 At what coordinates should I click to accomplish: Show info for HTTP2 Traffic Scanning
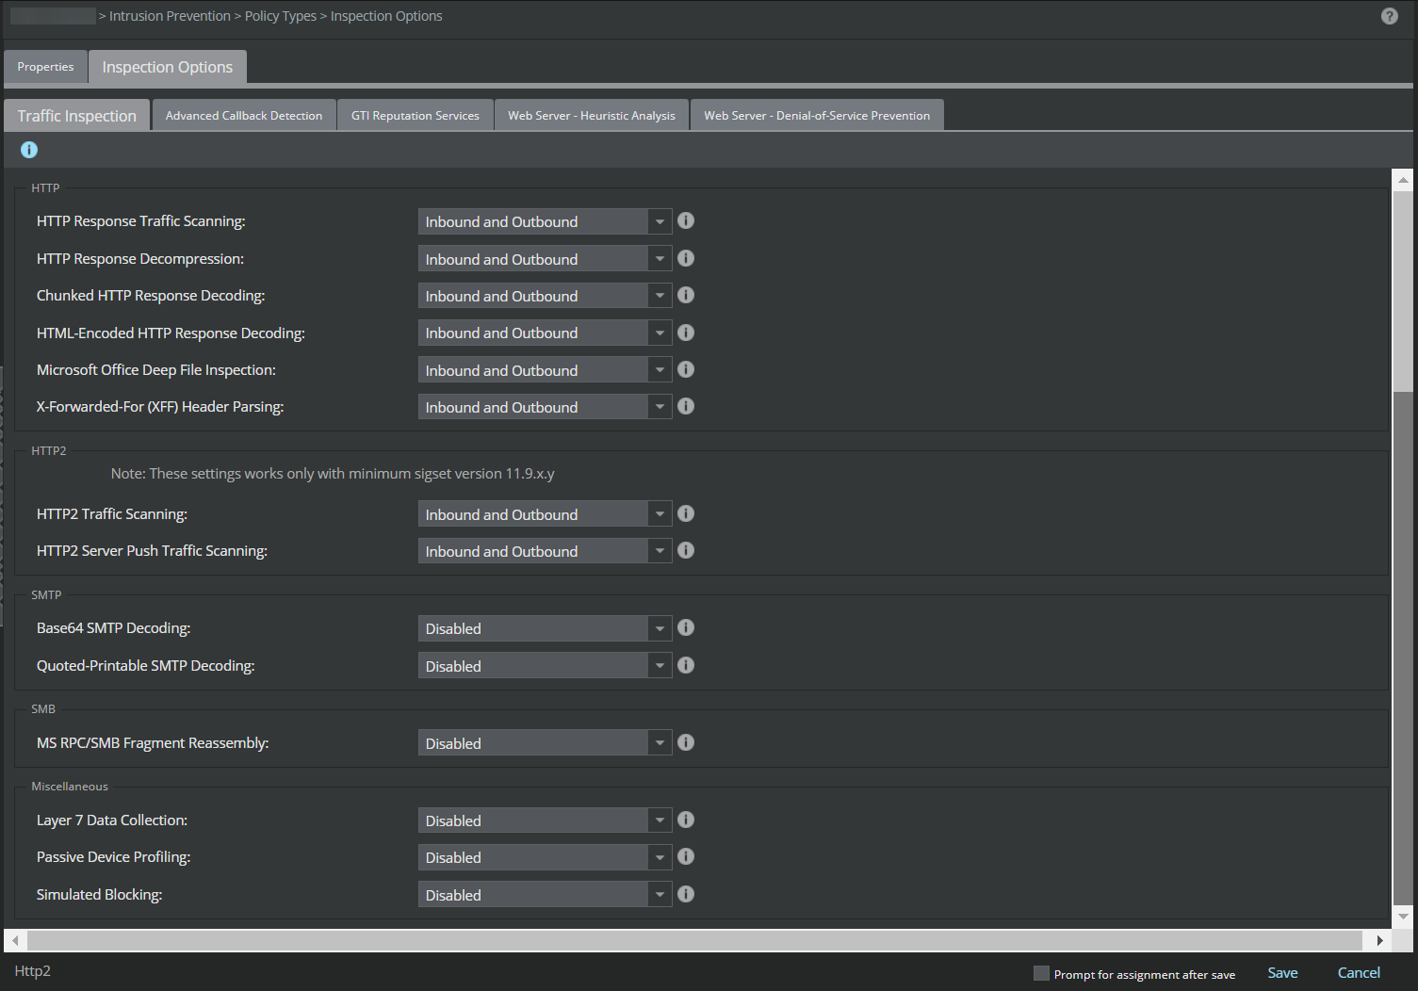tap(686, 513)
